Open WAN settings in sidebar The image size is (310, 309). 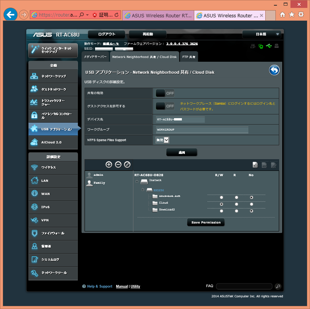click(53, 194)
